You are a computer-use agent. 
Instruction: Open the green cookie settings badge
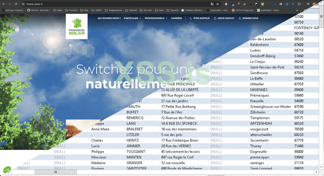click(x=7, y=170)
